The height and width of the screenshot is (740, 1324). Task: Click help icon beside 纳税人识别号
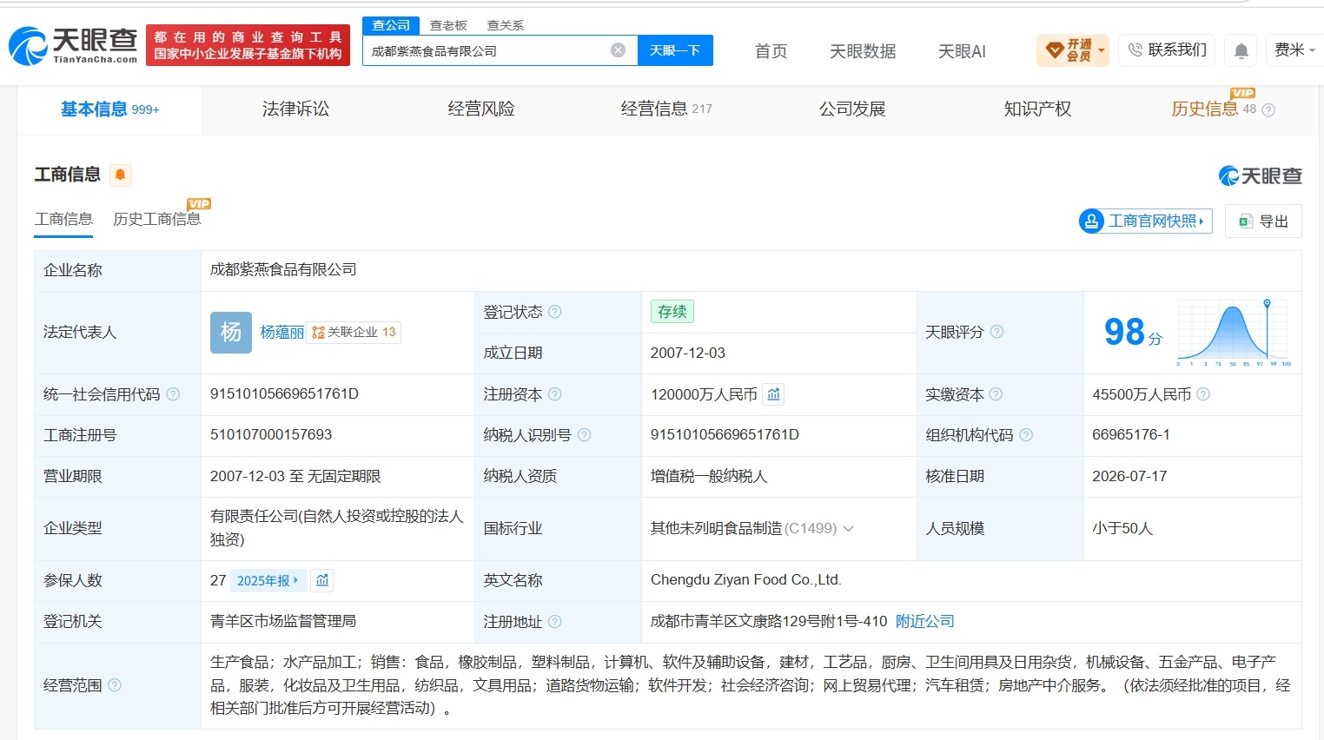tap(584, 435)
